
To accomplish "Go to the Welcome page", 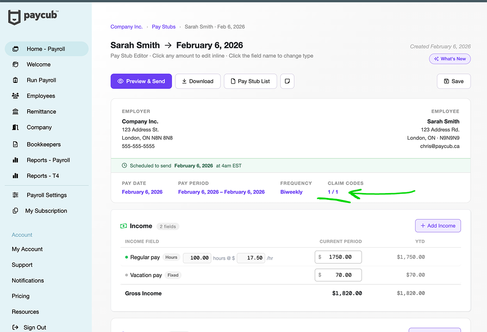I will [39, 65].
